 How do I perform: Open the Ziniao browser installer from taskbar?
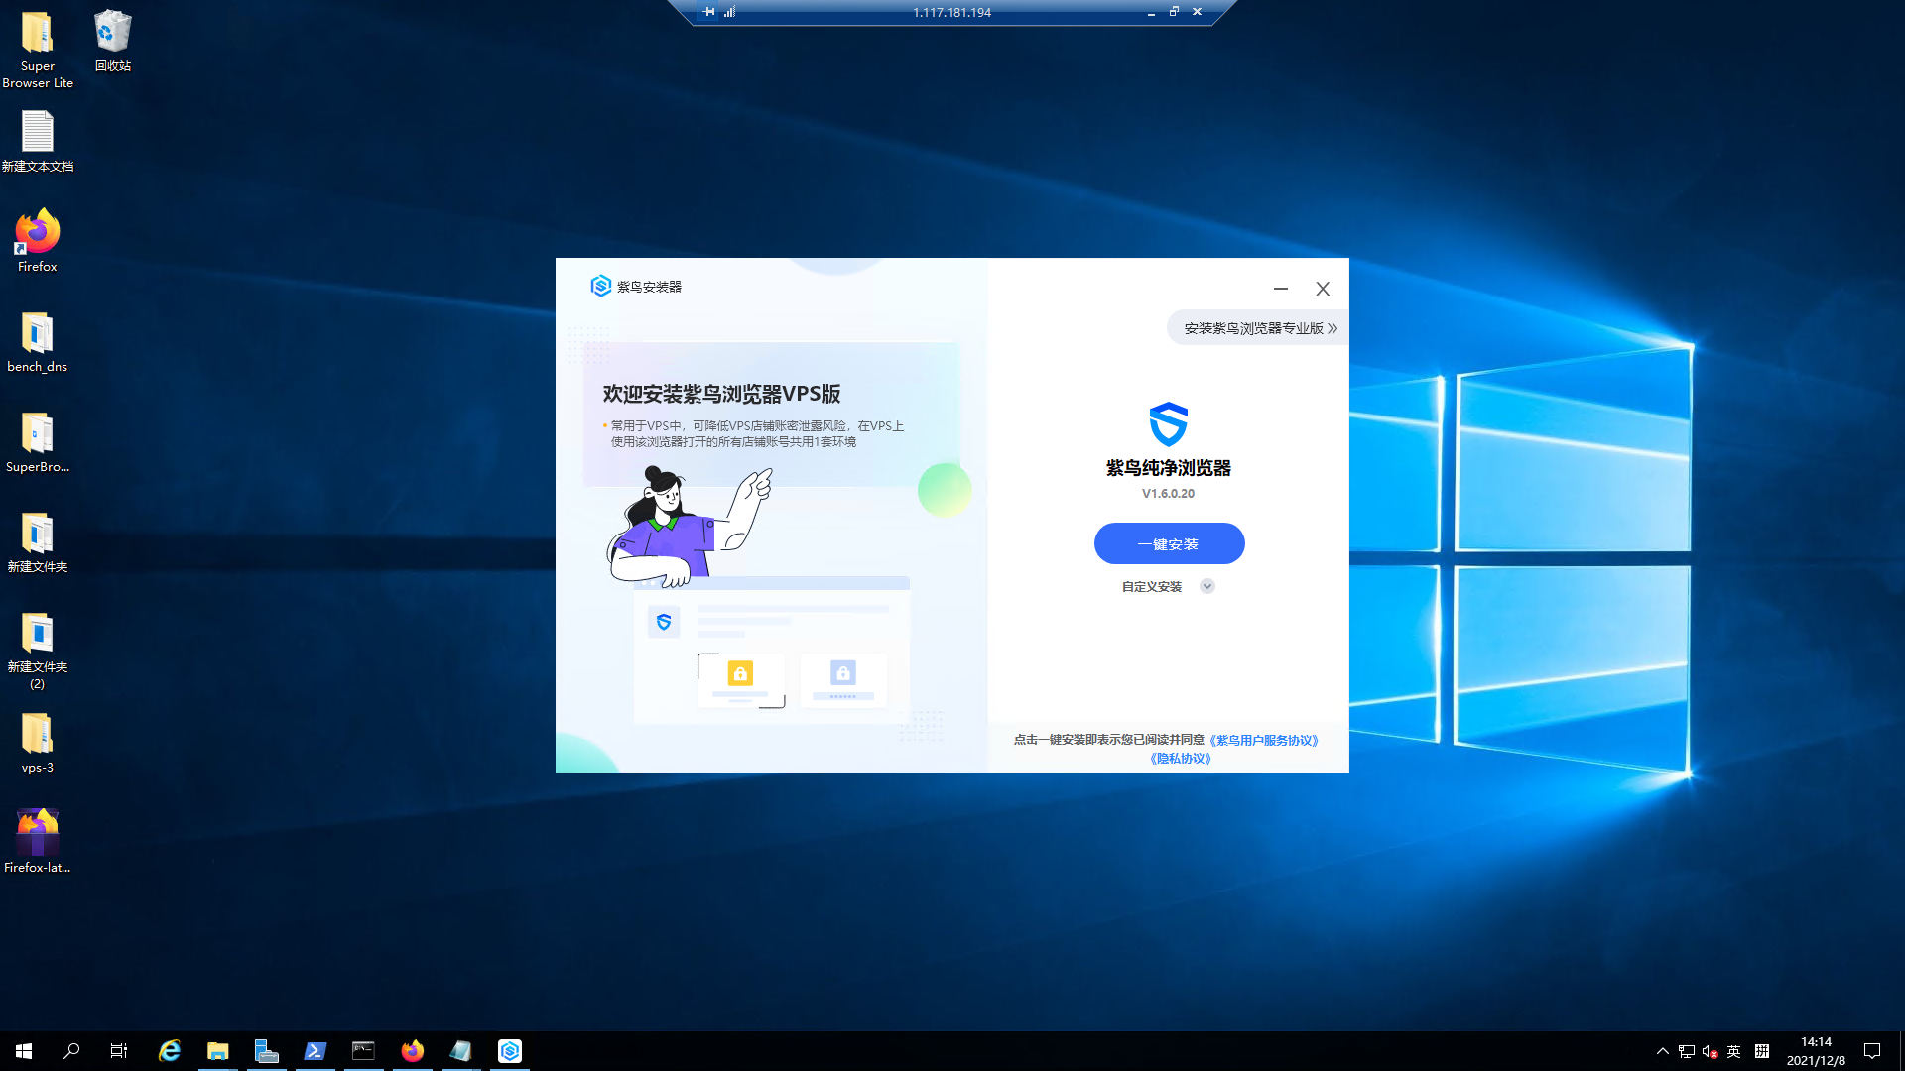click(x=510, y=1051)
